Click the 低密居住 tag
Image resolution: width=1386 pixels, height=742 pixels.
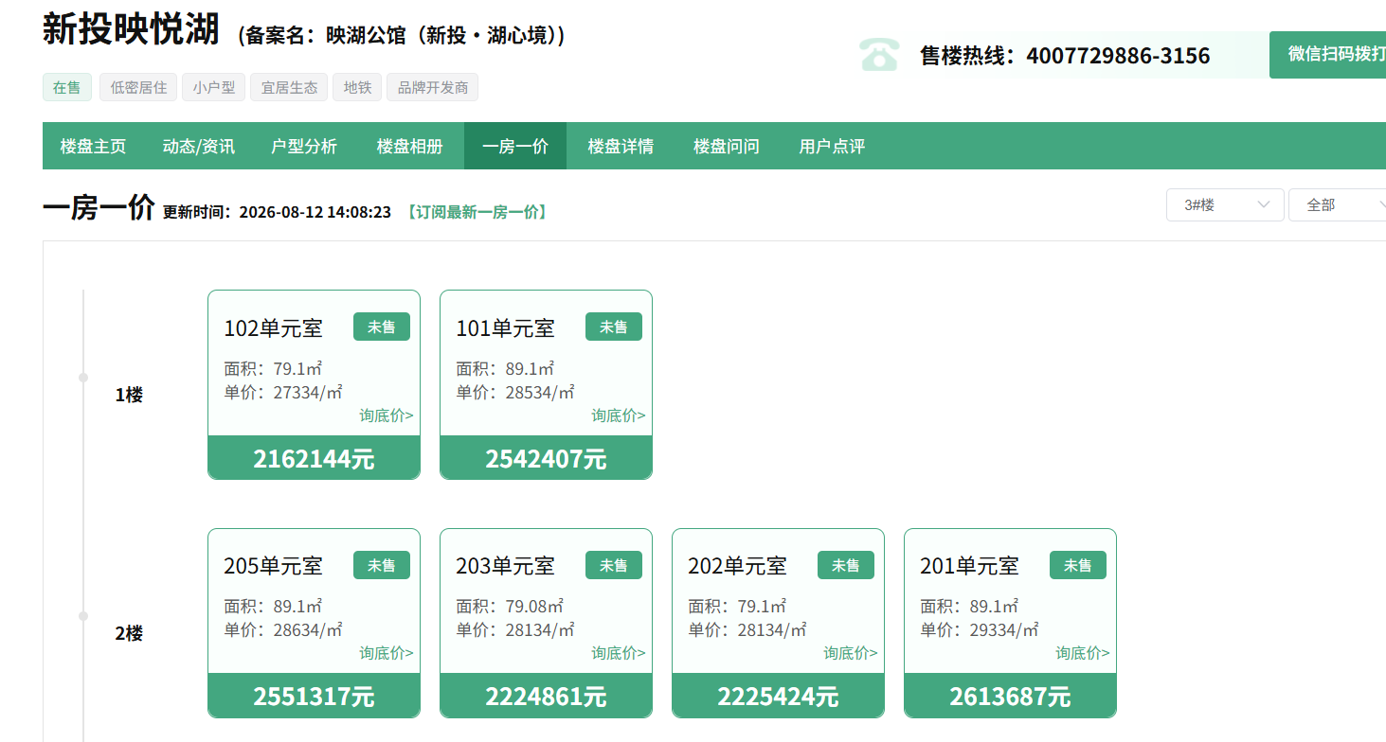(138, 87)
